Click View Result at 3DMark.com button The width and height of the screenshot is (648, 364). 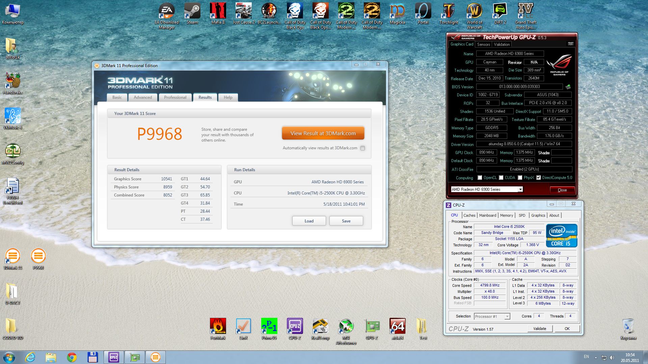tap(323, 133)
